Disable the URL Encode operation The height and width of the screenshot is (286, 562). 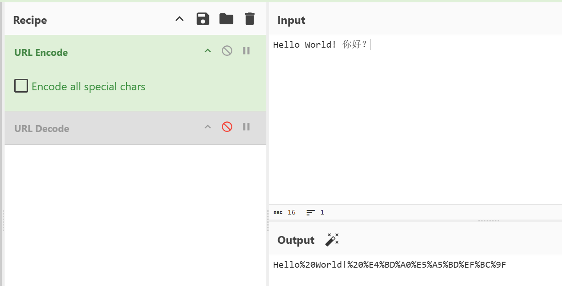(x=227, y=51)
